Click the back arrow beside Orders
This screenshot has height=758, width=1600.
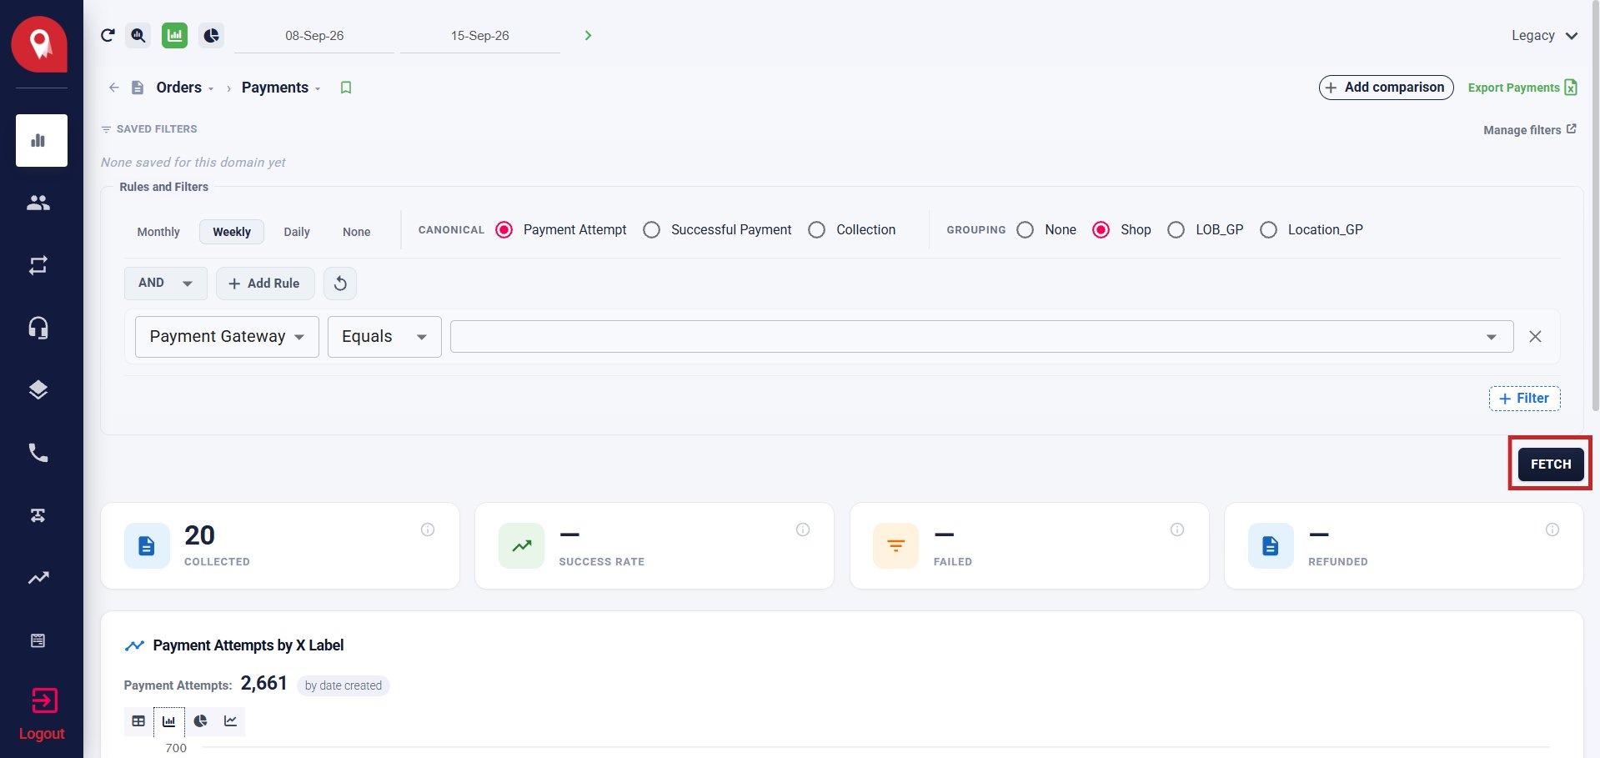tap(114, 88)
